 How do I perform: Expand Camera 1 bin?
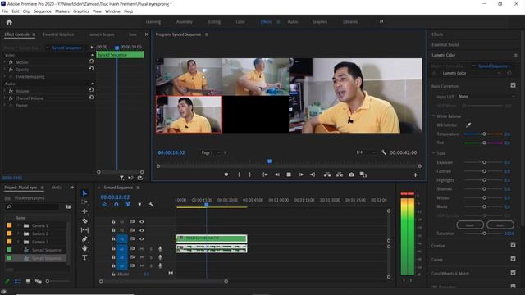pyautogui.click(x=18, y=225)
